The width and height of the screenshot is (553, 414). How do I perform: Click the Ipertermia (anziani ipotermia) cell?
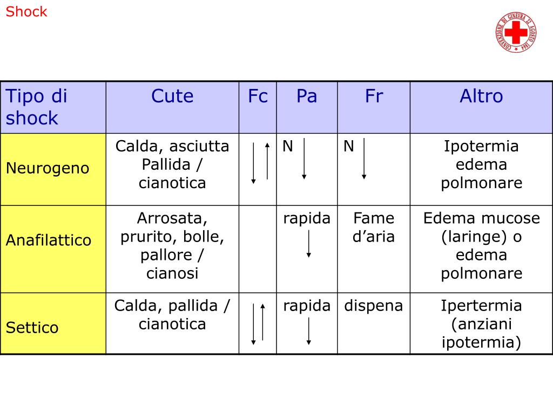481,323
